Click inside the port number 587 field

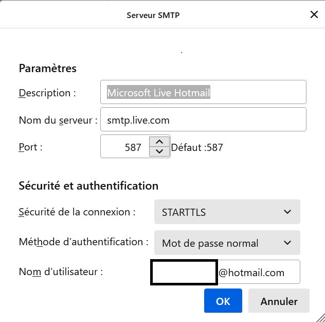125,146
